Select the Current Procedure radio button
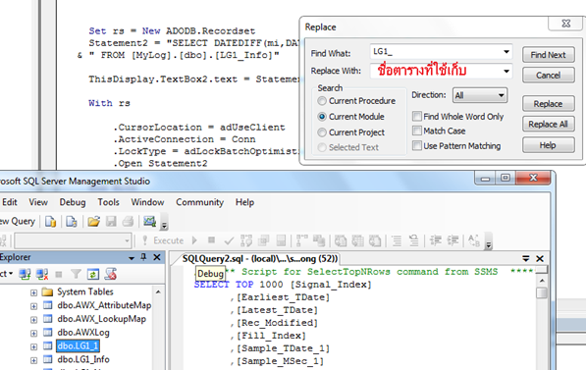Viewport: 586px width, 370px height. click(322, 101)
